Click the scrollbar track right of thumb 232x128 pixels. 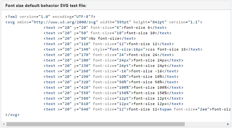coord(205,124)
